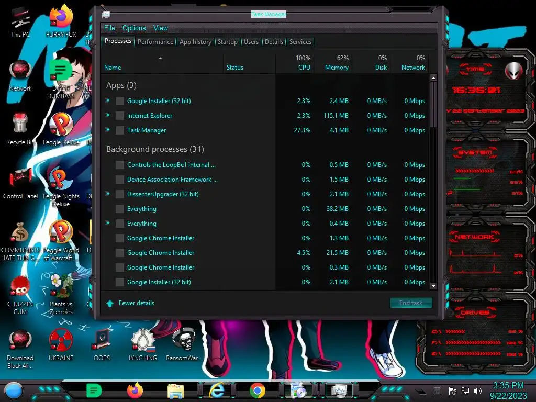The image size is (536, 402).
Task: Launch Peggle World of Warcraft shortcut
Action: tap(61, 241)
